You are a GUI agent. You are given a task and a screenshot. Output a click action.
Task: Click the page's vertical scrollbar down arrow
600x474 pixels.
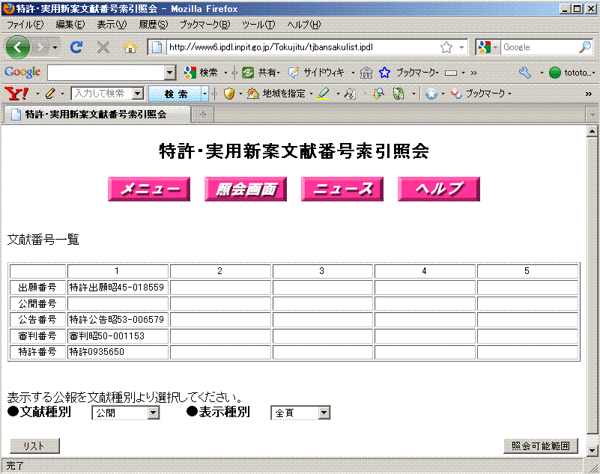(x=593, y=450)
